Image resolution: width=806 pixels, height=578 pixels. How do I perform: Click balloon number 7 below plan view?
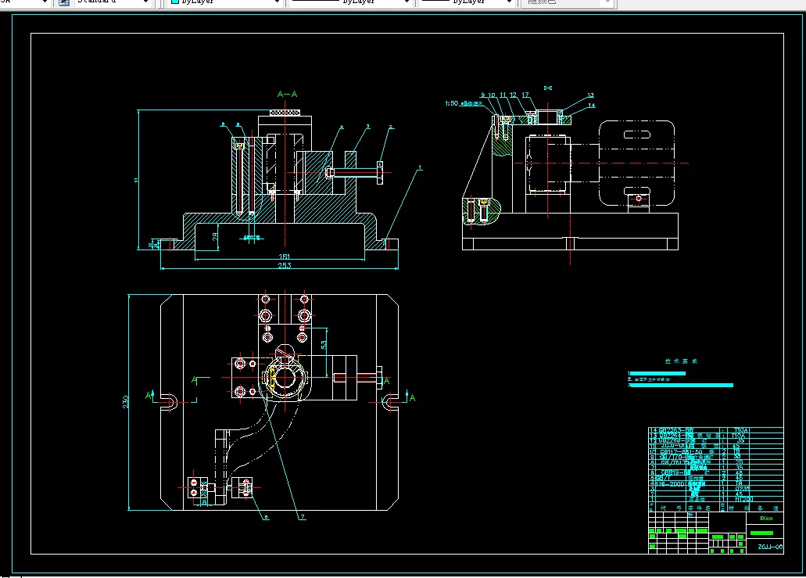pos(303,517)
